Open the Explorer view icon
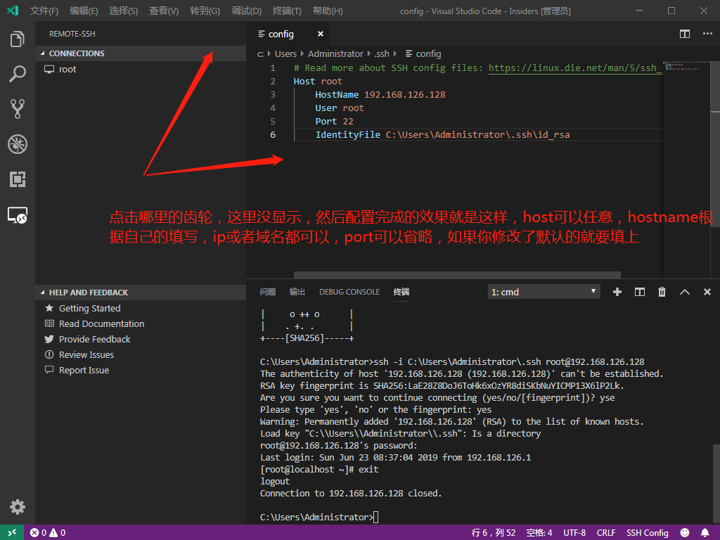 (17, 39)
